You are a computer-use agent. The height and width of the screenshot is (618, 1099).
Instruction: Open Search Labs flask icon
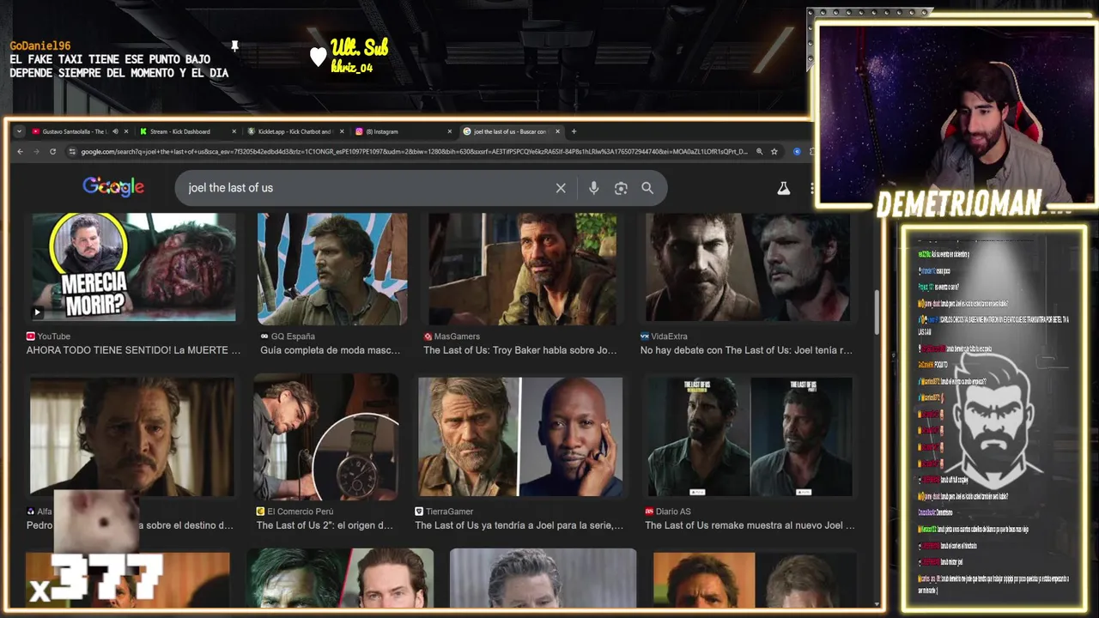coord(783,188)
